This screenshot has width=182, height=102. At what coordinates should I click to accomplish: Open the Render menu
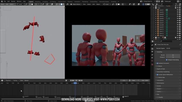coord(13,1)
